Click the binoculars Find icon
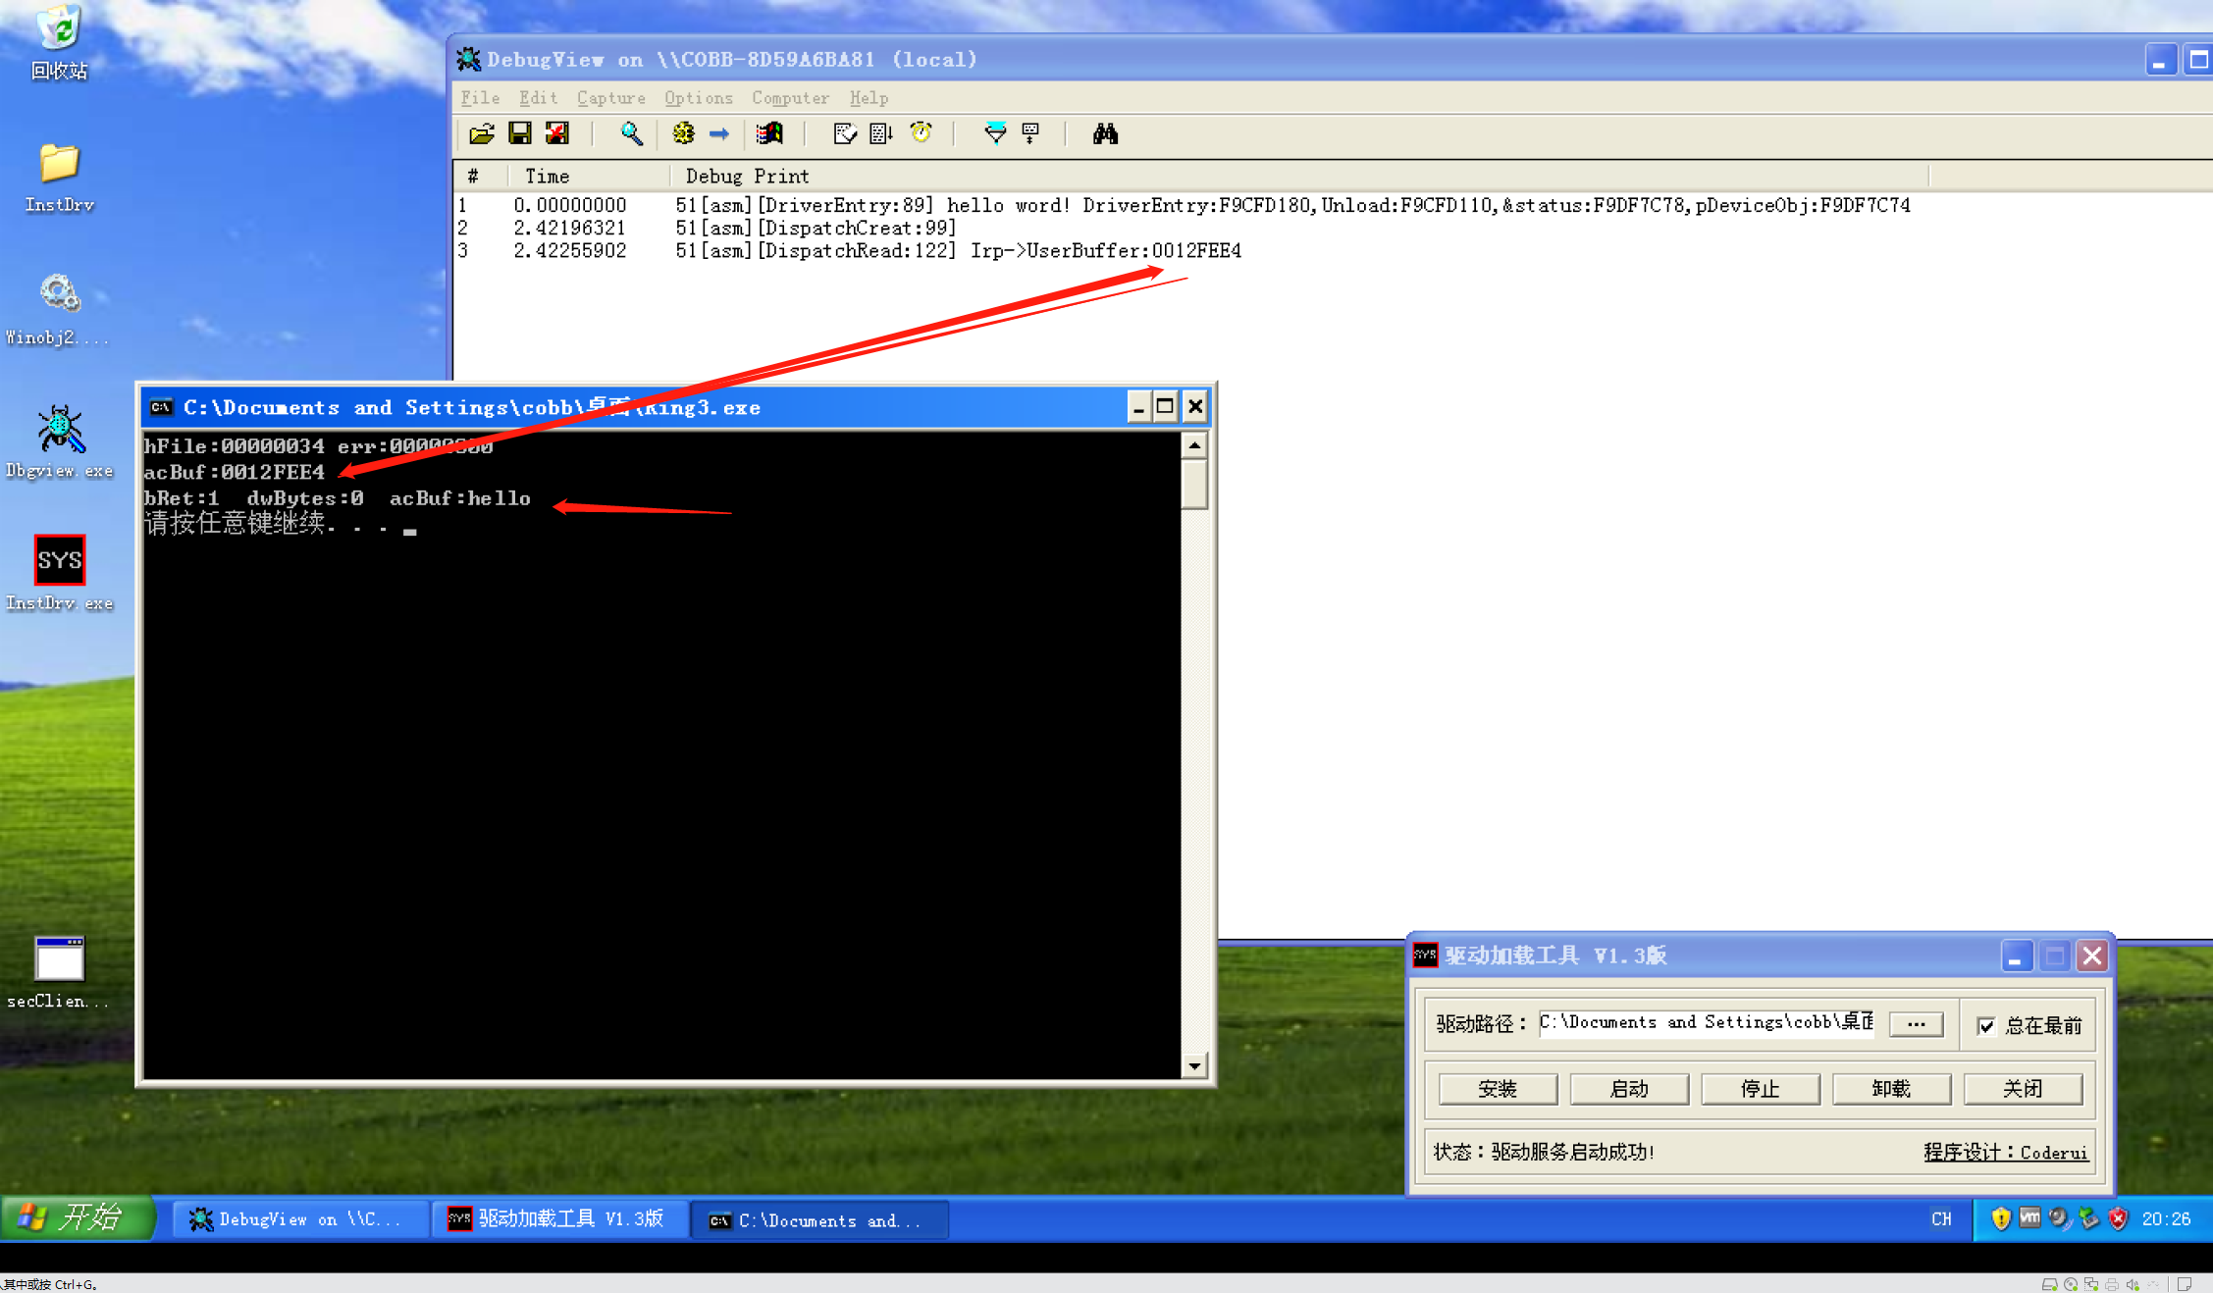The height and width of the screenshot is (1293, 2213). 1105,134
